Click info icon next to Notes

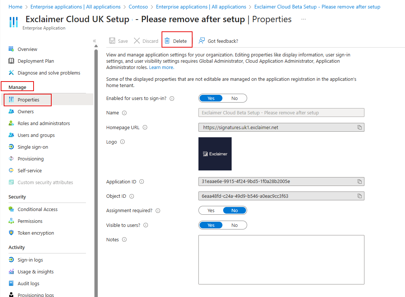(x=124, y=240)
